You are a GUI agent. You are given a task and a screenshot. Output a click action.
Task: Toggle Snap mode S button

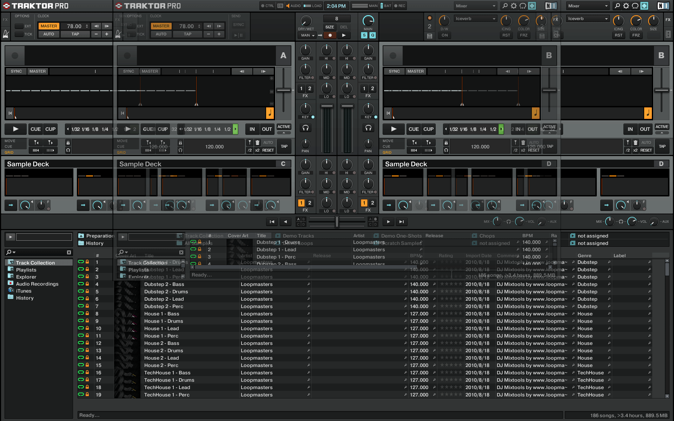pos(364,35)
